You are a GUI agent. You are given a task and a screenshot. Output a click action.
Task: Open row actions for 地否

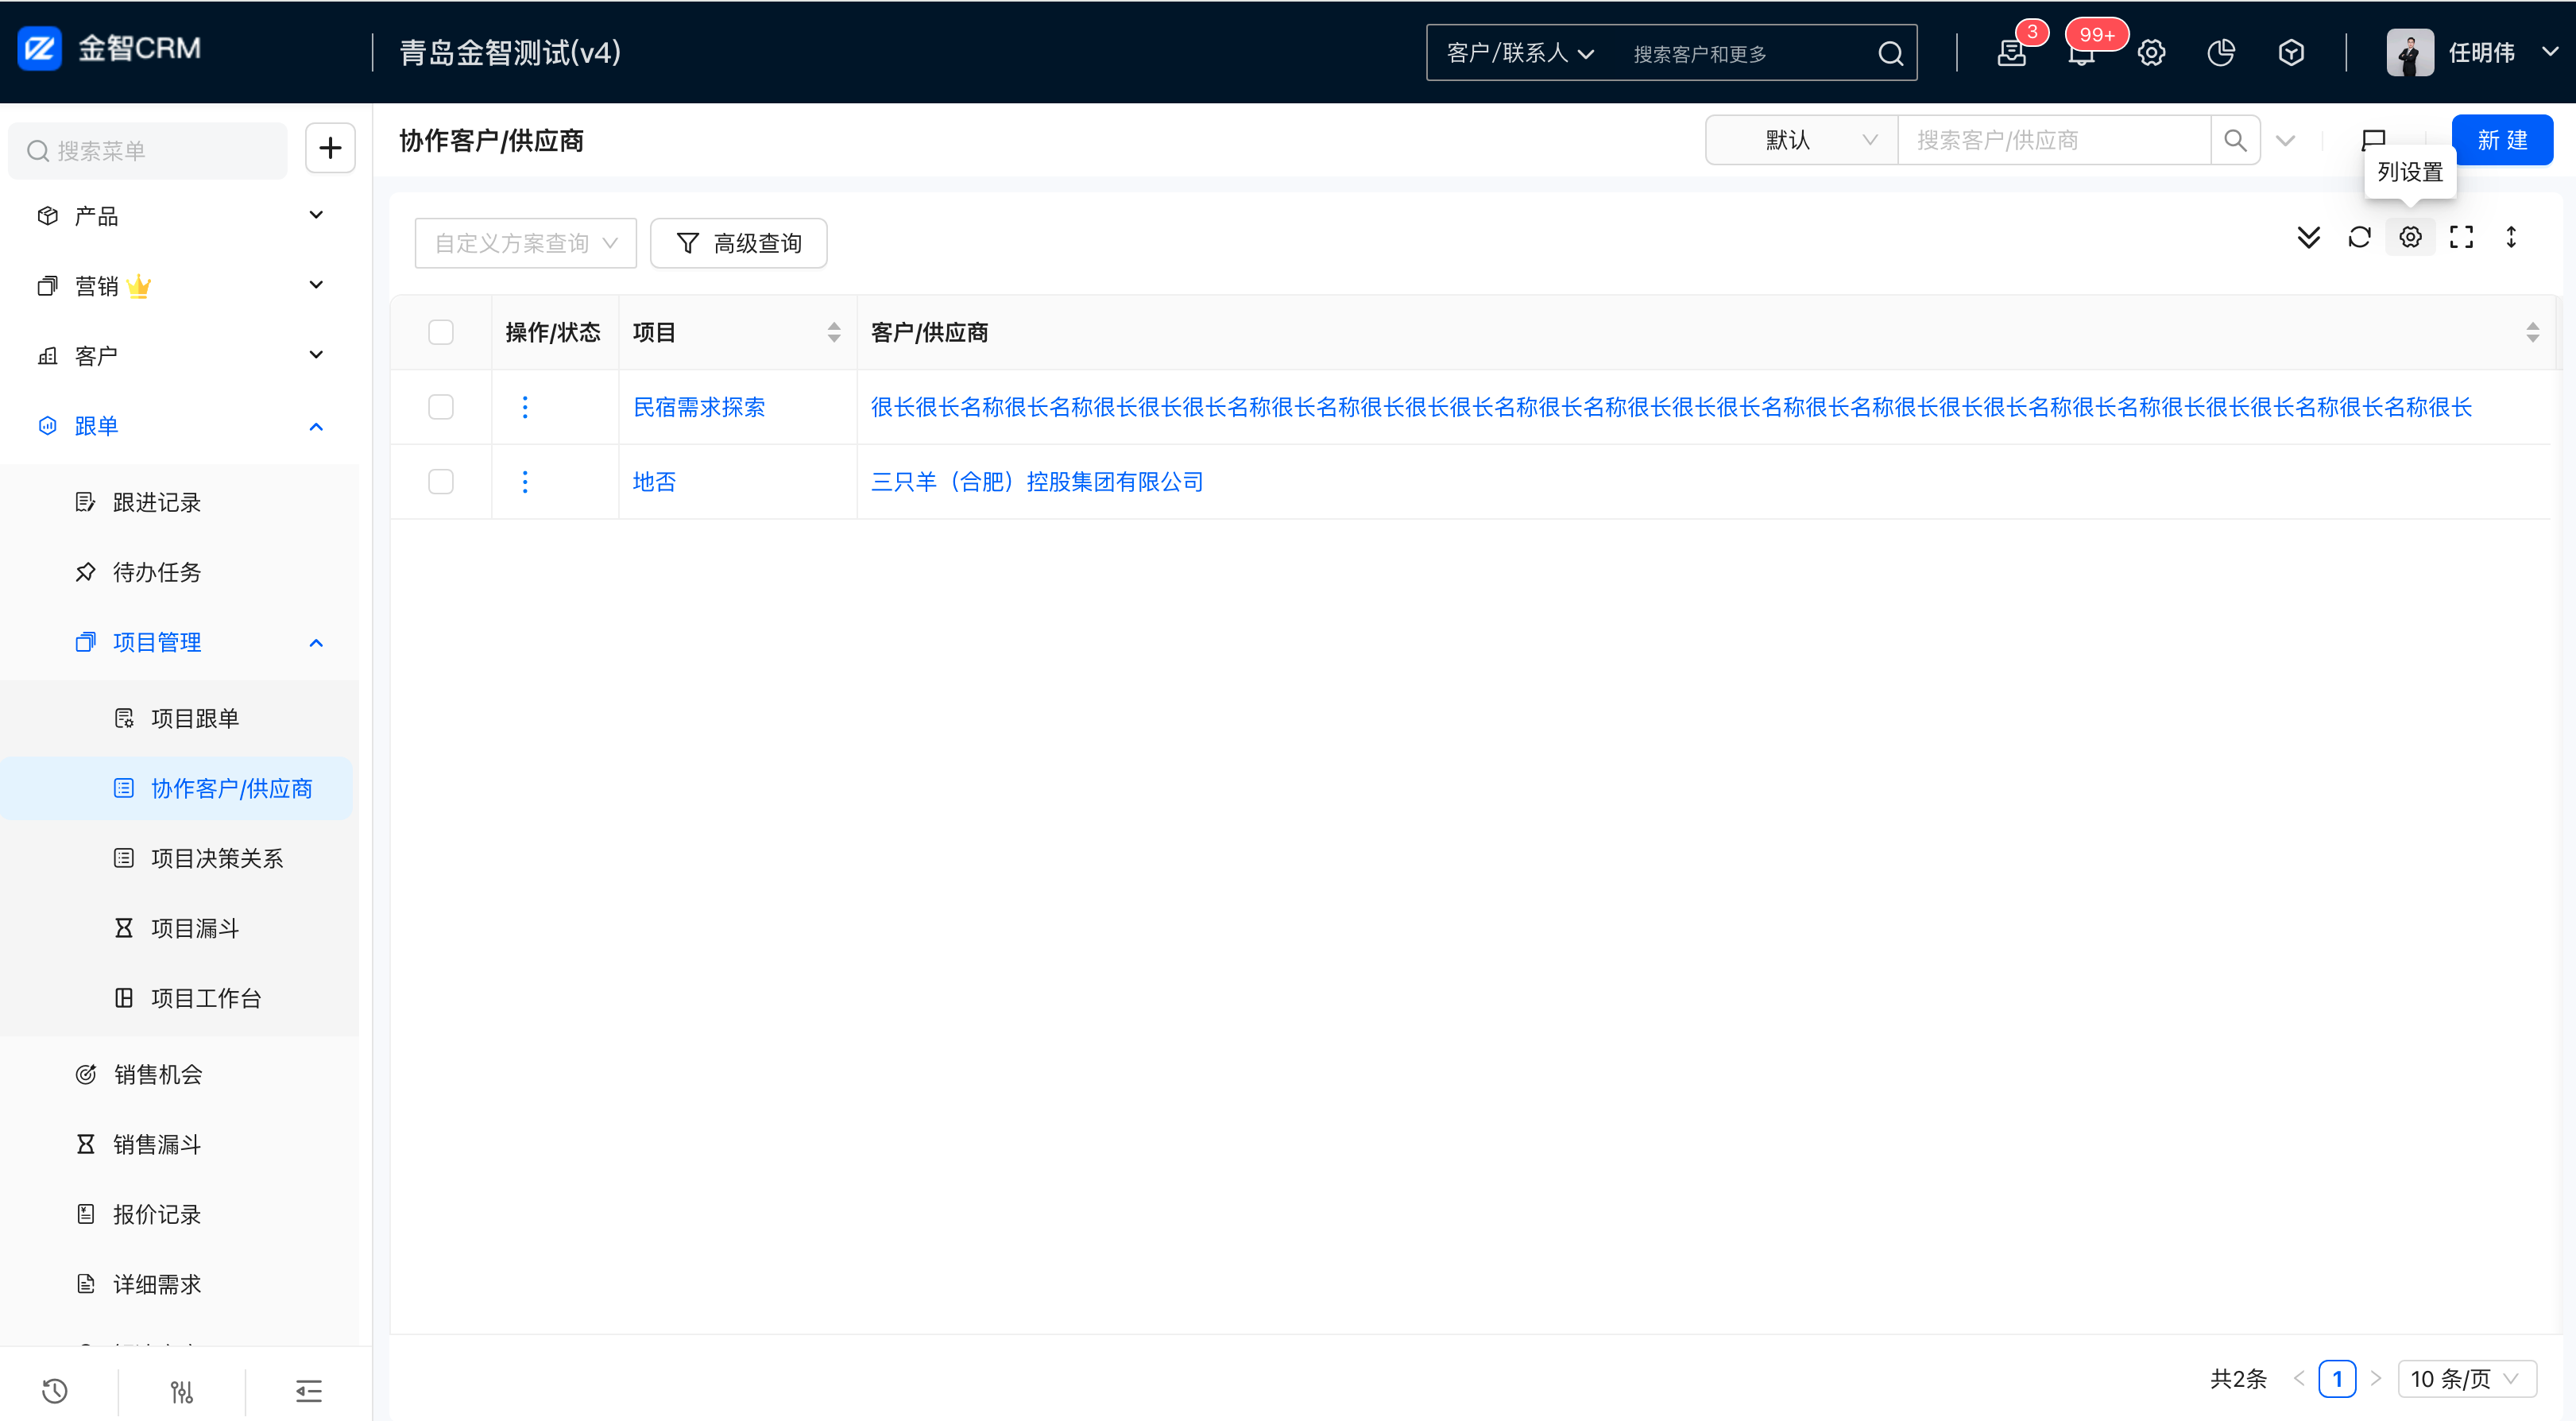pyautogui.click(x=525, y=482)
